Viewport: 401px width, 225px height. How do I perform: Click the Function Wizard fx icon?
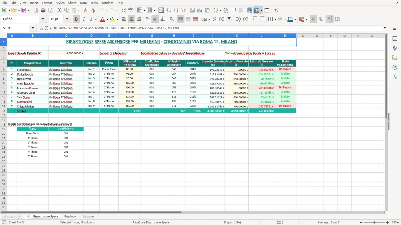click(42, 28)
